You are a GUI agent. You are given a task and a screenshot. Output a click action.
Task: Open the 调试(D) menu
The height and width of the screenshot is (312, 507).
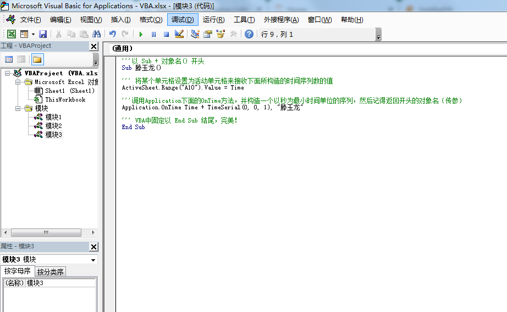[x=183, y=20]
